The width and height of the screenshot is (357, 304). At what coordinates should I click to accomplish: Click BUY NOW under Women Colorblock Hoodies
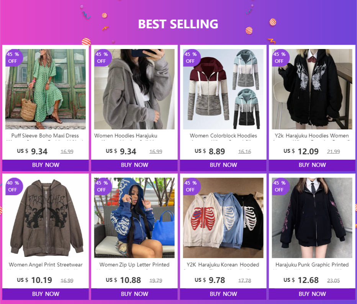[223, 165]
